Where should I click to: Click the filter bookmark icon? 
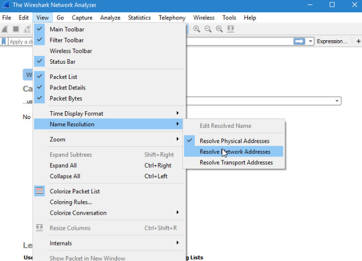click(x=4, y=42)
